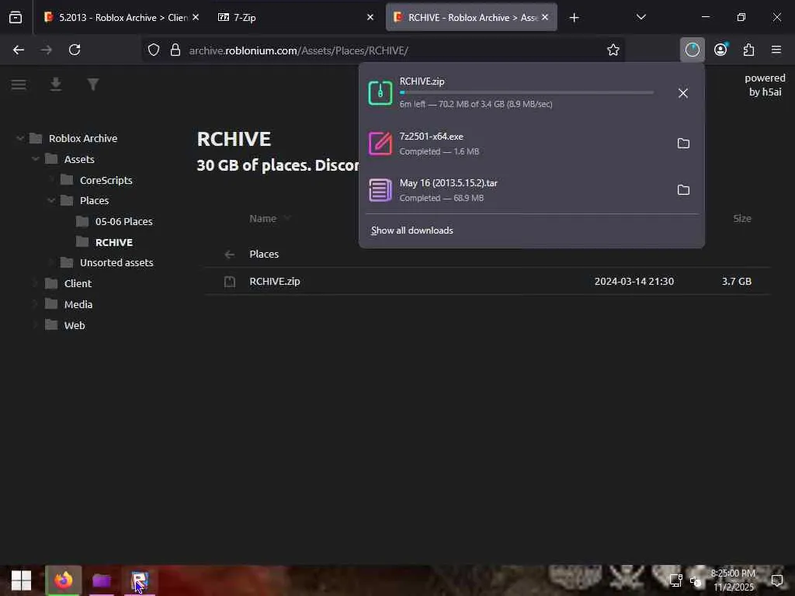Open the extensions puzzle icon

[748, 50]
